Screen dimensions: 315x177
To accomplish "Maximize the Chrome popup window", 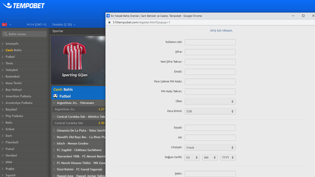I will [x=303, y=16].
